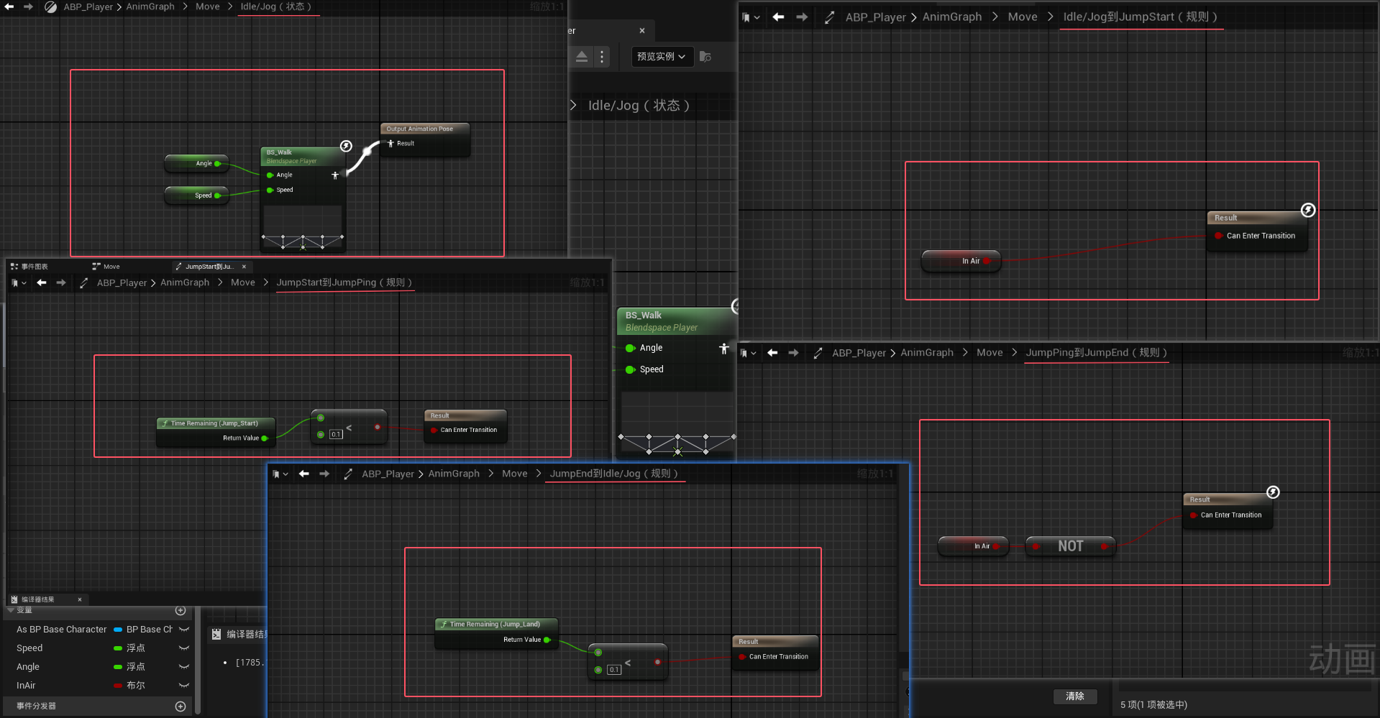Screen dimensions: 1380x718
Task: Click 0.1 value field in JumpStart到JumpPing compare node
Action: [x=336, y=435]
